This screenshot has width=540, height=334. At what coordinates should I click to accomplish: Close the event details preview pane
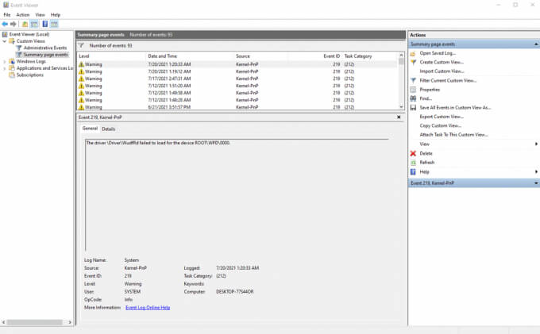coord(399,117)
